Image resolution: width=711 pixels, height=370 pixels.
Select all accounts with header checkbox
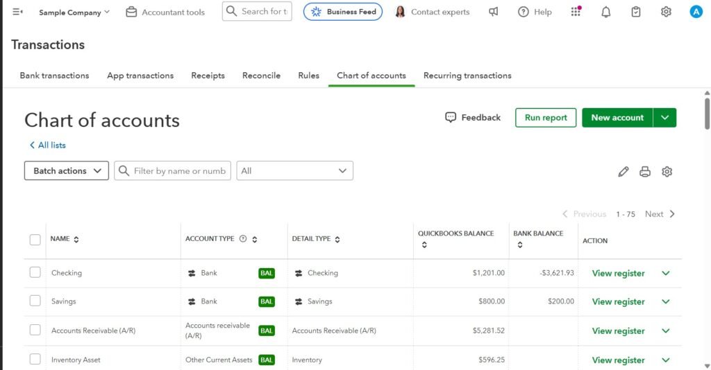click(x=35, y=240)
